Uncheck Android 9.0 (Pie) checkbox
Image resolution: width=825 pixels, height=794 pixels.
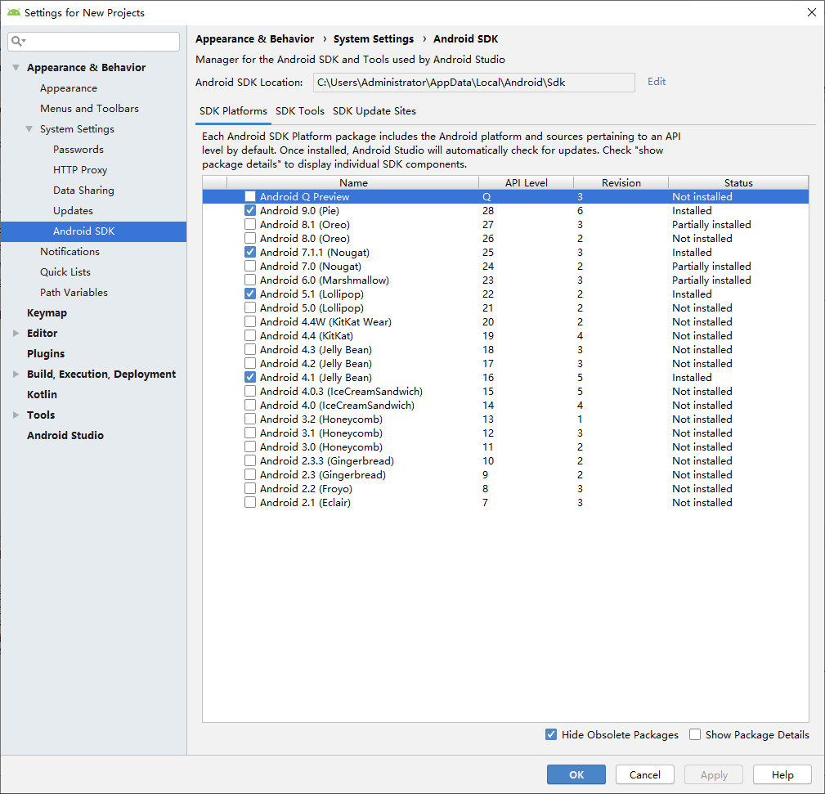pyautogui.click(x=250, y=210)
